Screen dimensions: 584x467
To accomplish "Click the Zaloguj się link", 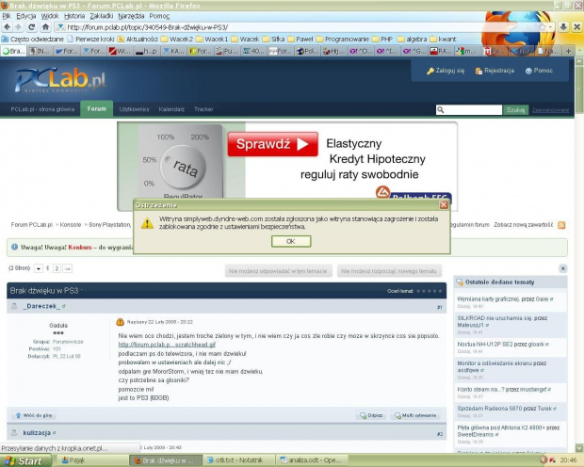I will (x=446, y=71).
